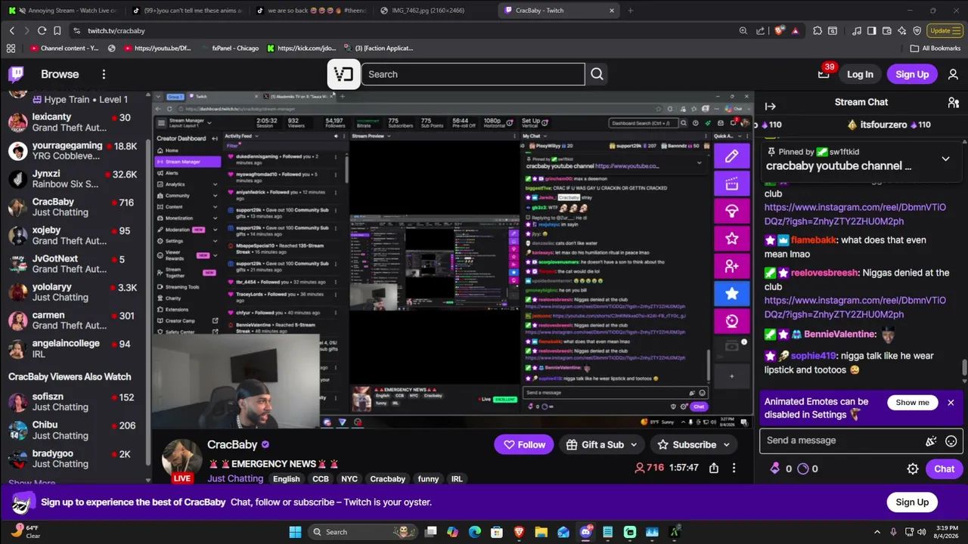The image size is (968, 544).
Task: Open the emote picker in chat box
Action: [x=951, y=441]
